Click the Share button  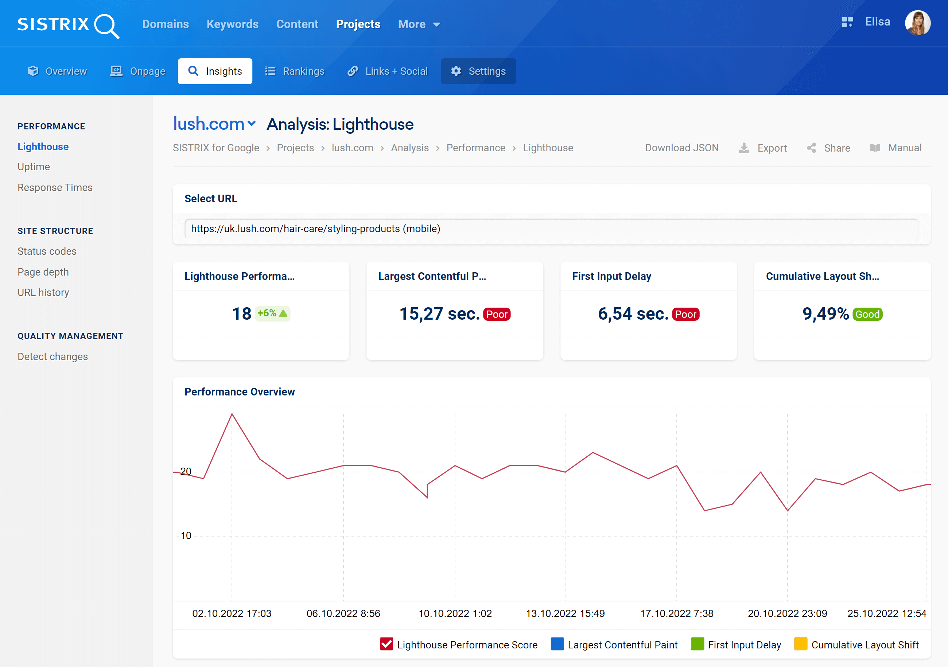829,147
